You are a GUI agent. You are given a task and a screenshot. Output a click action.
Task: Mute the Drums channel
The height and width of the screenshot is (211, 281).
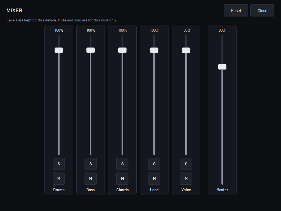[x=59, y=179]
